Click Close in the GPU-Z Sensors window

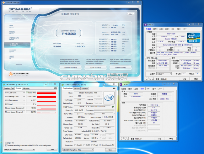pyautogui.click(x=52, y=150)
